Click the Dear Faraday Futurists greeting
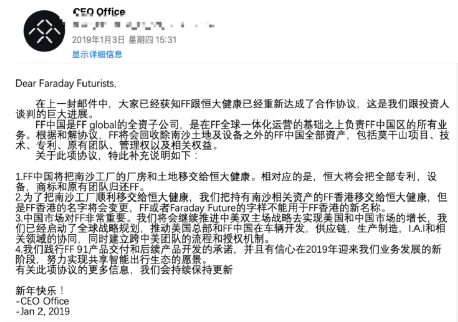The height and width of the screenshot is (322, 458). (66, 84)
